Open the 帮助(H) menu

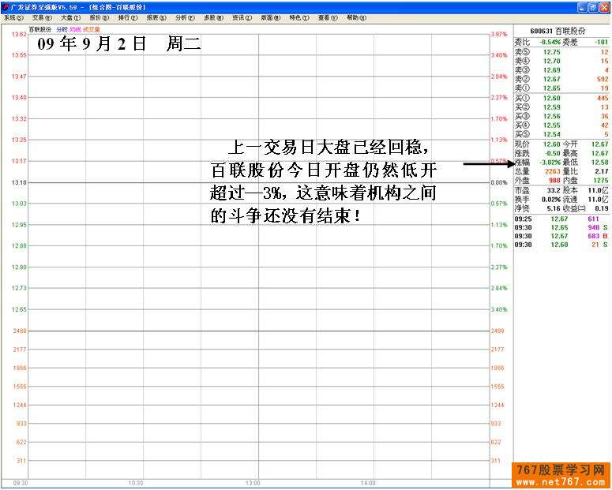[356, 18]
